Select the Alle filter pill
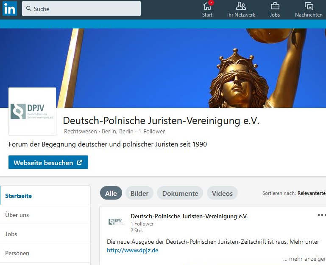 111,193
